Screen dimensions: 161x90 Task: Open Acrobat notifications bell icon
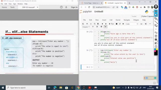[66, 7]
